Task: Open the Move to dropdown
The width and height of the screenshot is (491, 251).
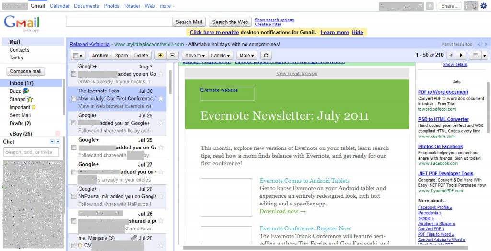Action: (195, 56)
